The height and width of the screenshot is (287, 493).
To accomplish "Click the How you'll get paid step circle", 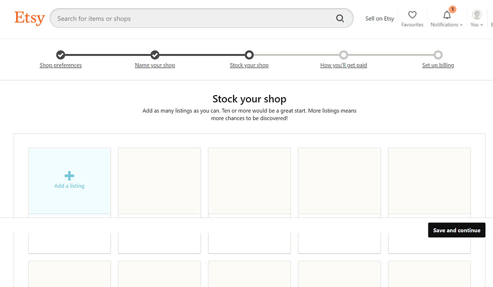I will tap(343, 55).
